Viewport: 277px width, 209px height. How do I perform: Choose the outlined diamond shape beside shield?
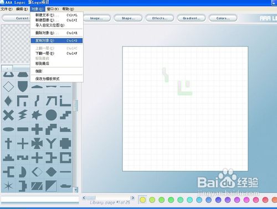pyautogui.click(x=8, y=86)
